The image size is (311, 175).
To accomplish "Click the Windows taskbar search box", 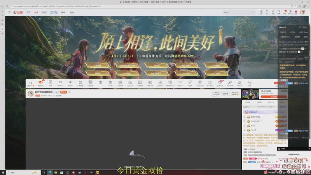I will pyautogui.click(x=23, y=172).
